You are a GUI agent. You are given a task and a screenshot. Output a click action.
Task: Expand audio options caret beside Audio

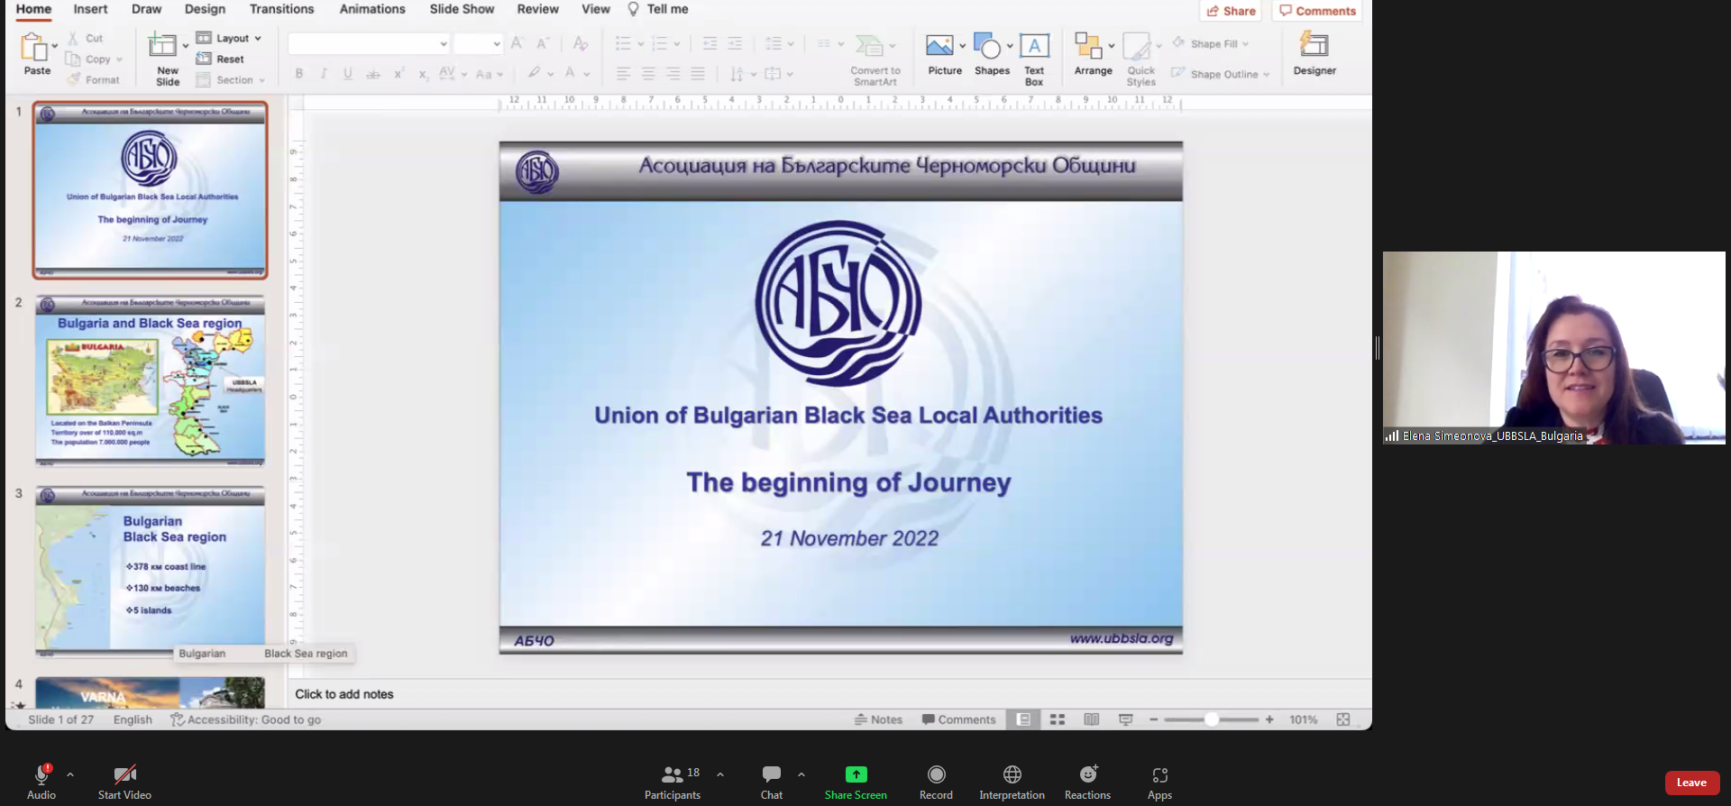(70, 774)
